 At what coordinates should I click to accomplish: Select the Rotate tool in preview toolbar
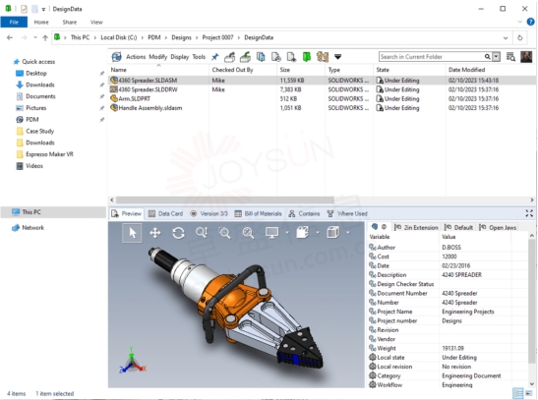(178, 233)
